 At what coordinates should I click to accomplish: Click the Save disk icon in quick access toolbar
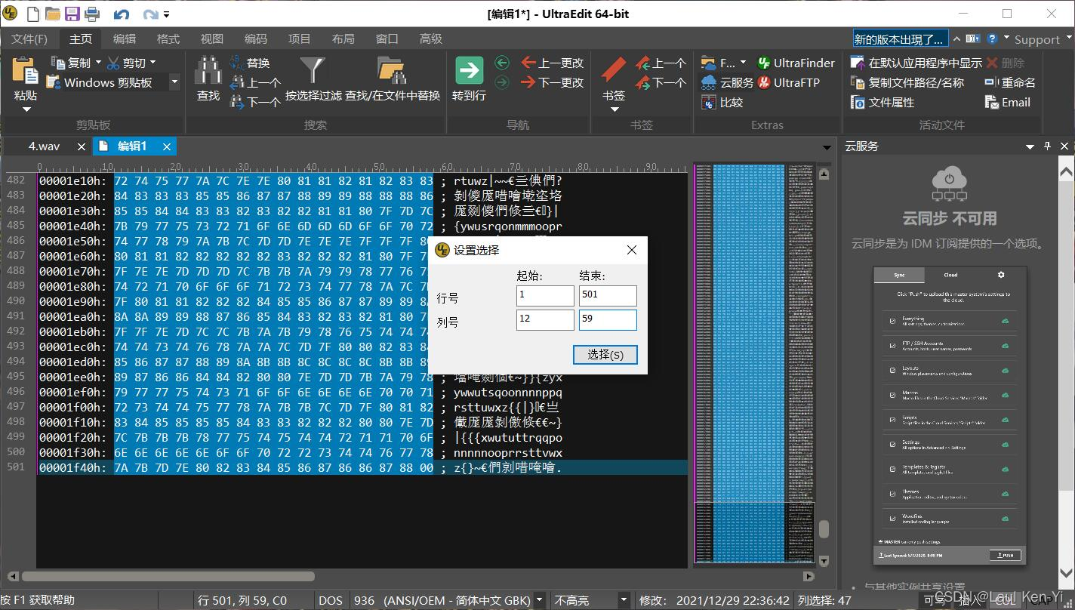[x=72, y=14]
